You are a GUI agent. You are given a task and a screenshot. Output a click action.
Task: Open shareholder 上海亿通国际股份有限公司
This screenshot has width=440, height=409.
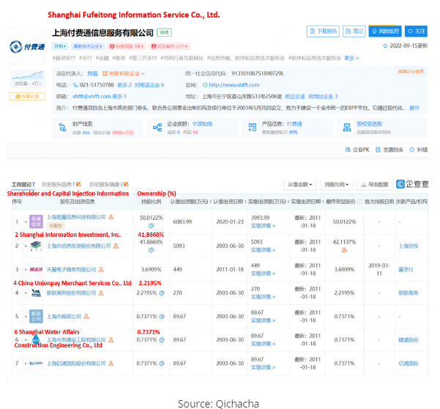[76, 364]
